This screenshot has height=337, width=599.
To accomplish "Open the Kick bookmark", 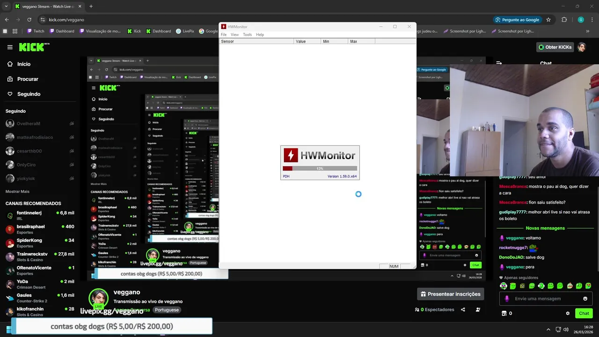I will 134,31.
